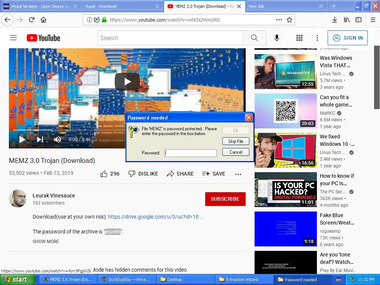The width and height of the screenshot is (380, 285).
Task: Show site information icon in address bar
Action: click(x=89, y=20)
